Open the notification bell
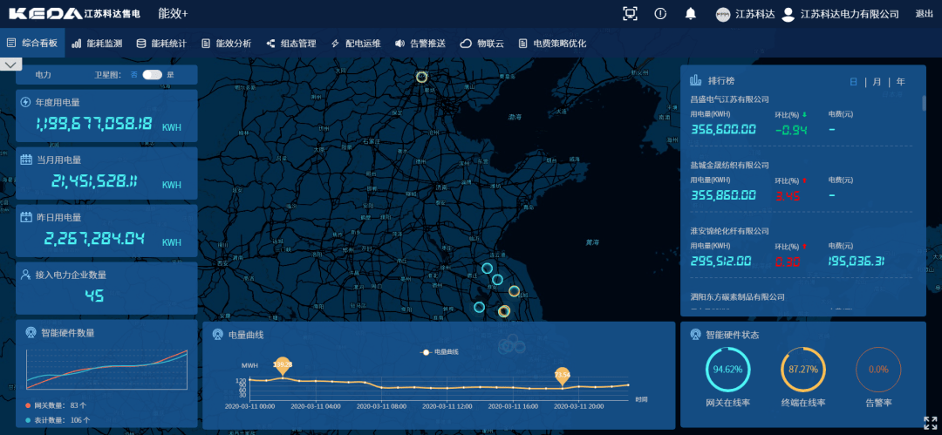This screenshot has height=435, width=942. (x=690, y=13)
